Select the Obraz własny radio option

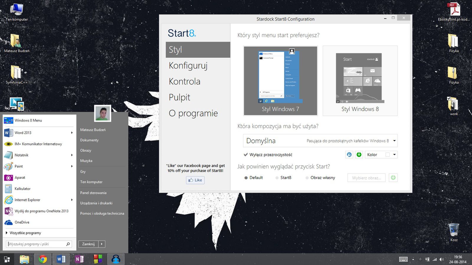[307, 178]
